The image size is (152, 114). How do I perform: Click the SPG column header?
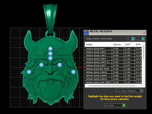point(138,44)
